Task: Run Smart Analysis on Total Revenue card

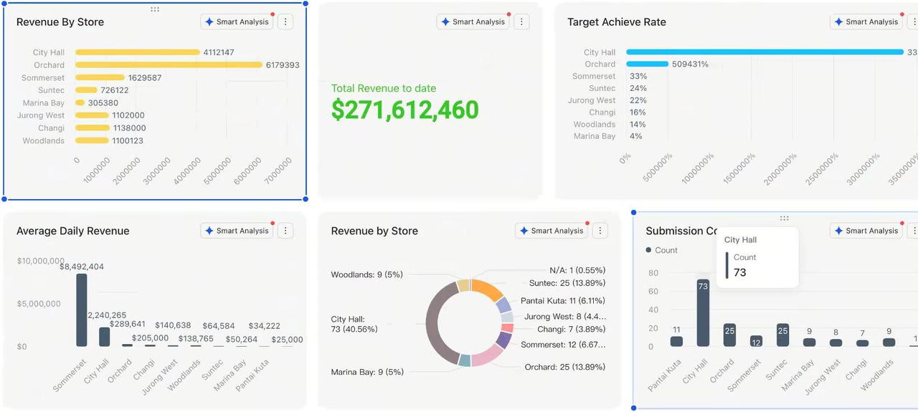Action: [x=473, y=21]
